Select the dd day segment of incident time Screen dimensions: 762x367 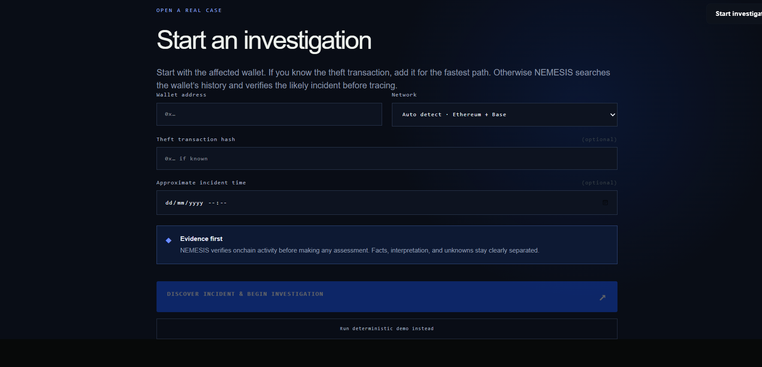[169, 203]
